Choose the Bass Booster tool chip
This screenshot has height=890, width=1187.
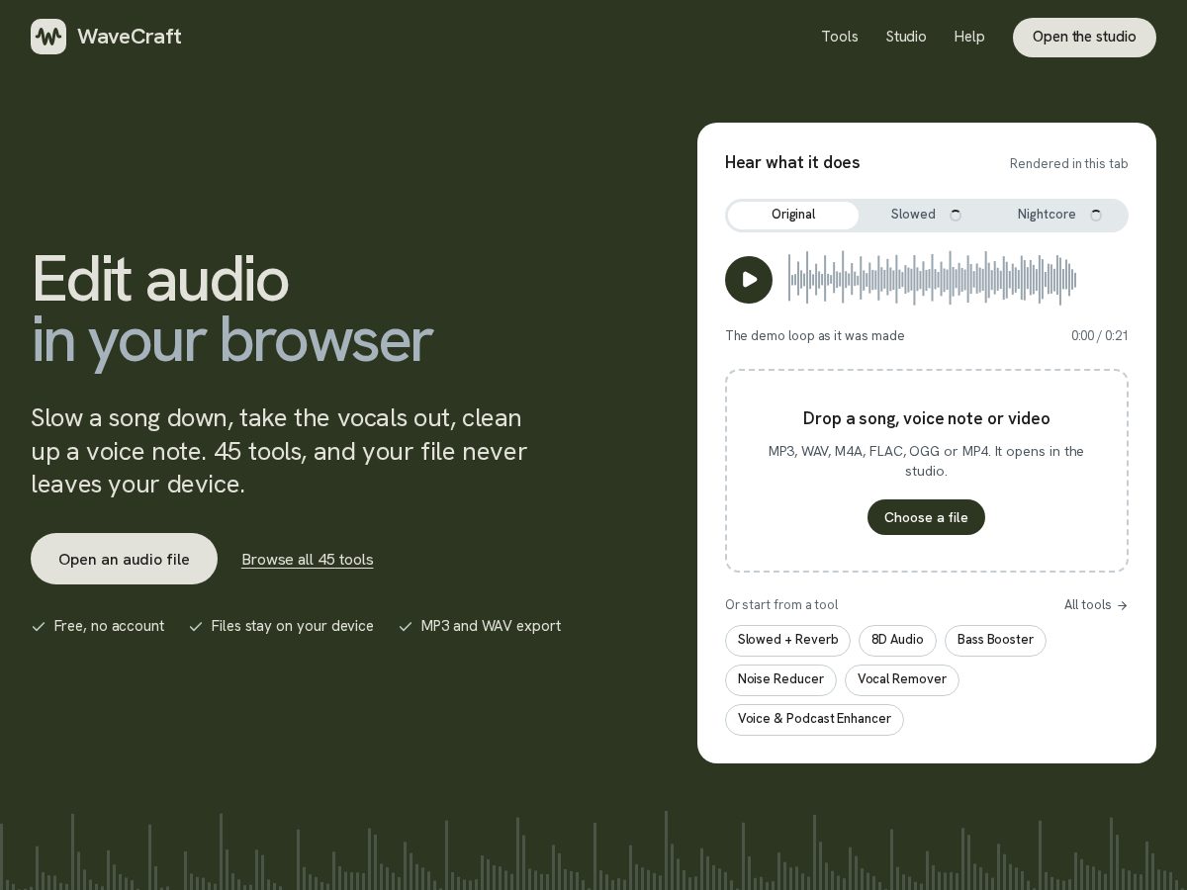pos(995,640)
